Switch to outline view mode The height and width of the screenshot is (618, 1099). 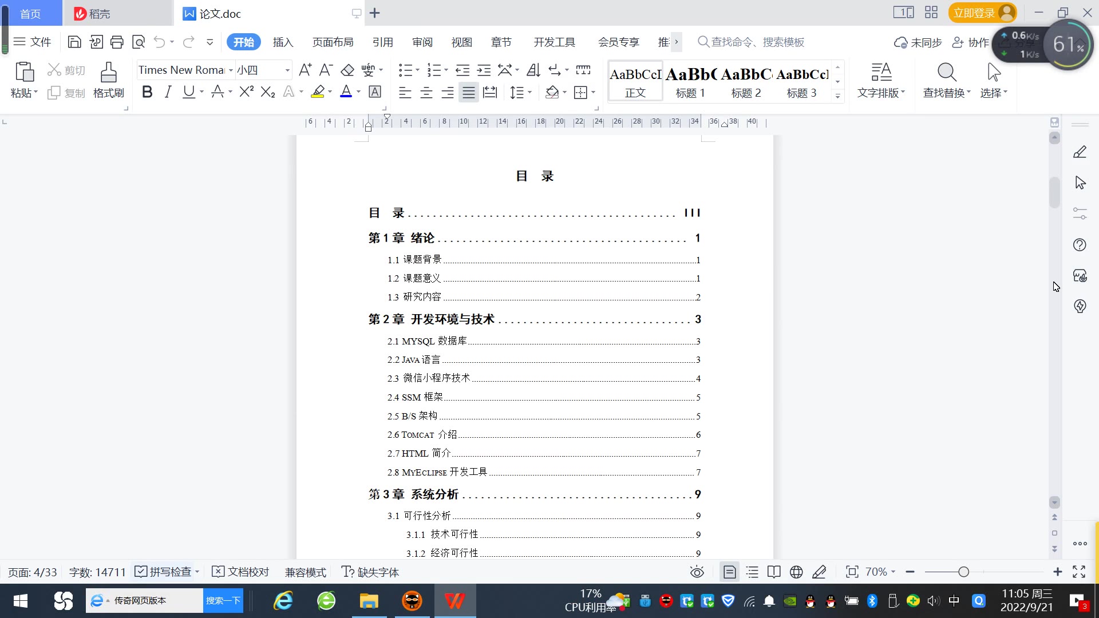752,572
